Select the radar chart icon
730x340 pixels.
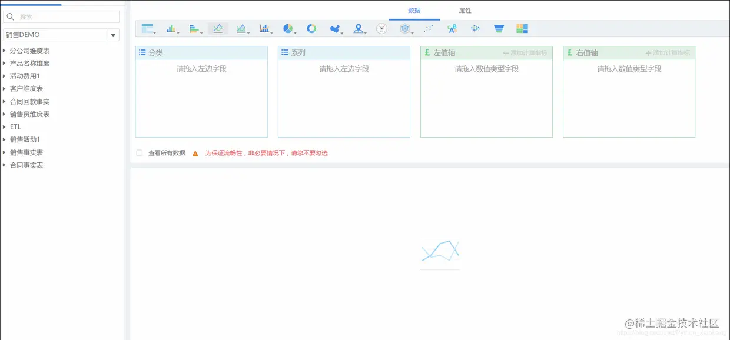(x=404, y=29)
